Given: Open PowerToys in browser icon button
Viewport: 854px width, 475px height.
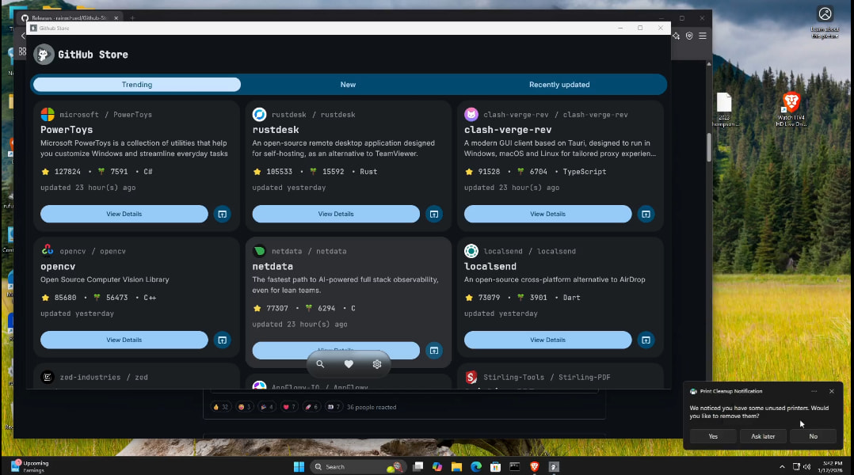Looking at the screenshot, I should [223, 214].
